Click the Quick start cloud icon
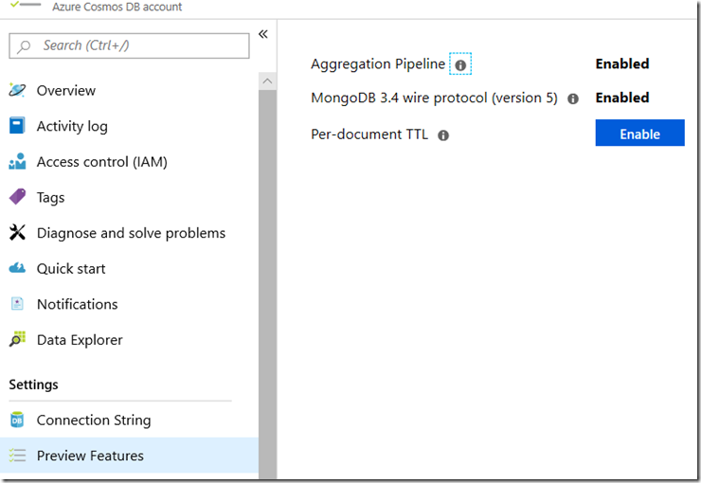 coord(17,269)
